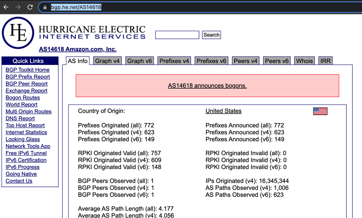Open IPv6 Progress link
Screen dimensions: 362x218
(x=22, y=167)
